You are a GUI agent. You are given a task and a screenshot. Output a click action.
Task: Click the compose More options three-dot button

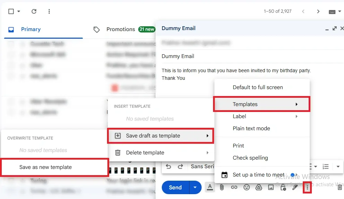pyautogui.click(x=307, y=187)
